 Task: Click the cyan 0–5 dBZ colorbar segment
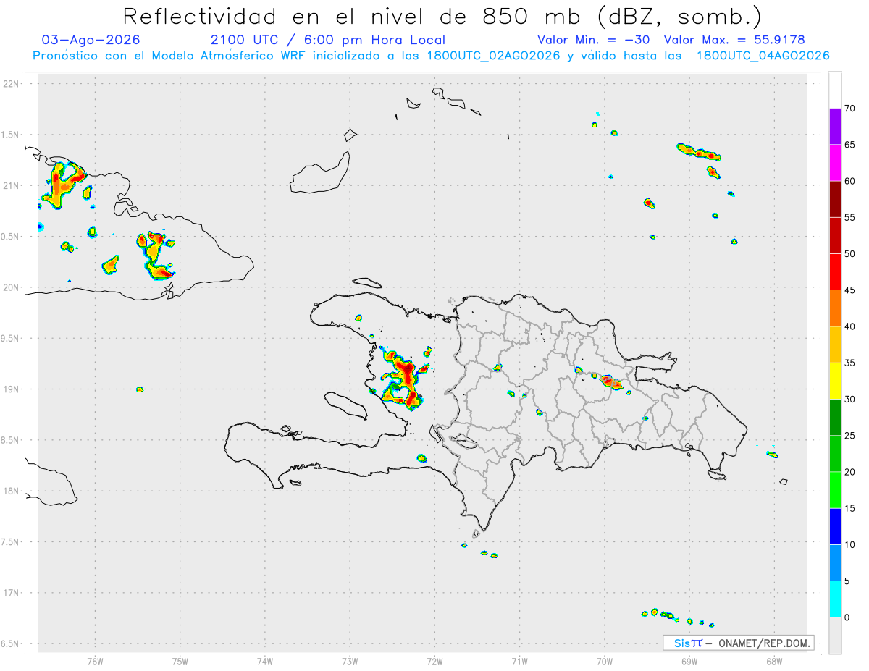(x=835, y=599)
